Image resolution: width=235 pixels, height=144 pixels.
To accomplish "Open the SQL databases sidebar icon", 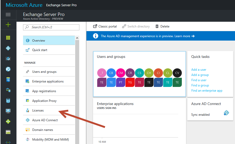I will pyautogui.click(x=8, y=80).
